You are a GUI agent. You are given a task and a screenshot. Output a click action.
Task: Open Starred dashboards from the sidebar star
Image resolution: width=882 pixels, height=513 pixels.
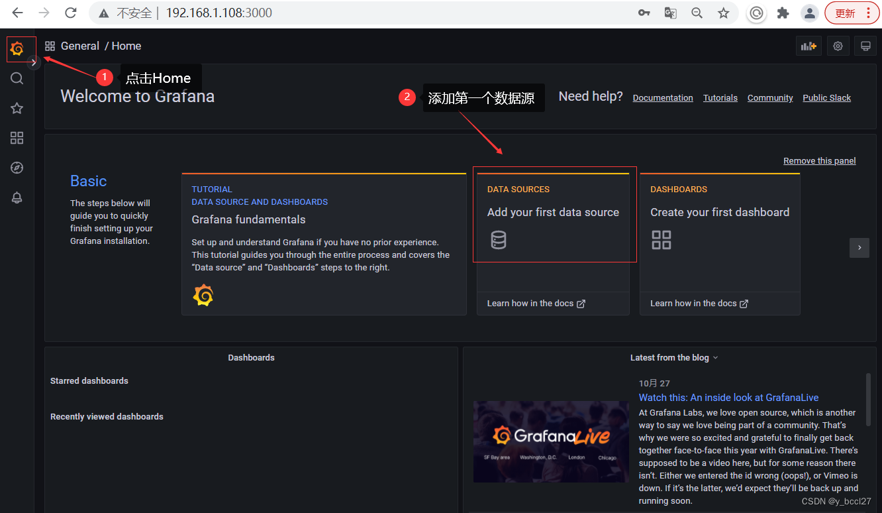[17, 108]
